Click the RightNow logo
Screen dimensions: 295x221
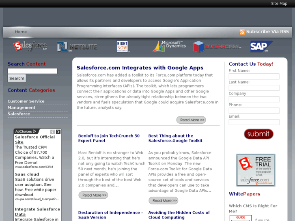(123, 46)
